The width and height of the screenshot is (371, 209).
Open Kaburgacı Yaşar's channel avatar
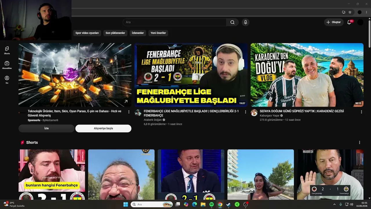click(254, 113)
